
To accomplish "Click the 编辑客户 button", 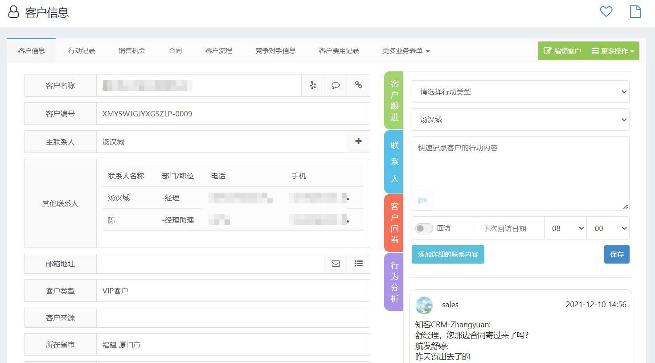I will [x=562, y=51].
